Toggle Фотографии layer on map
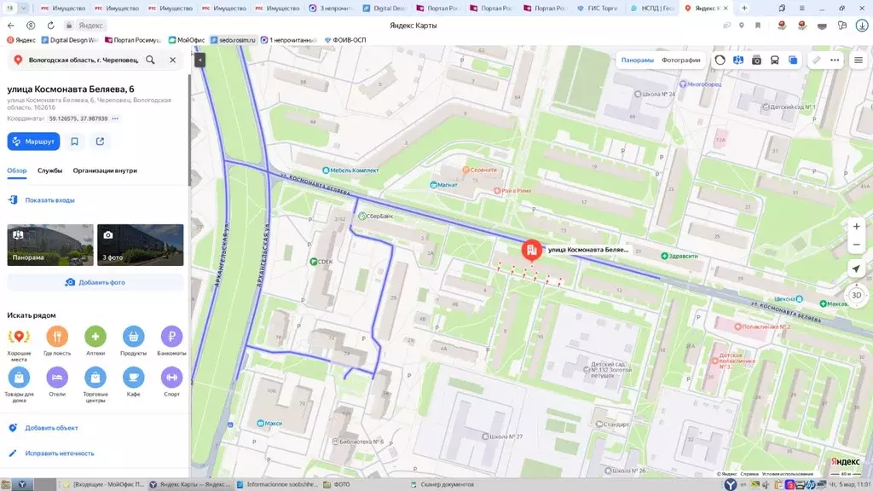 tap(680, 61)
